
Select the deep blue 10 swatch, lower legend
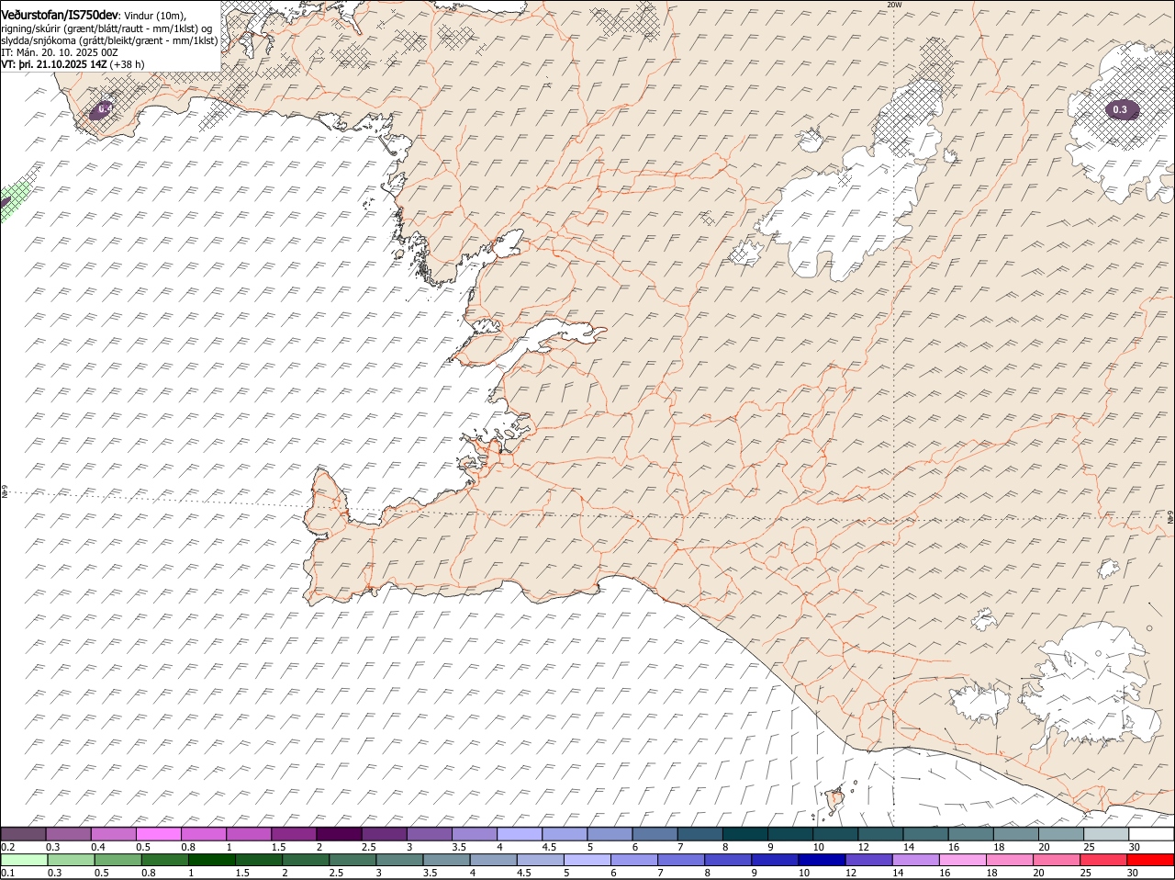[x=822, y=860]
